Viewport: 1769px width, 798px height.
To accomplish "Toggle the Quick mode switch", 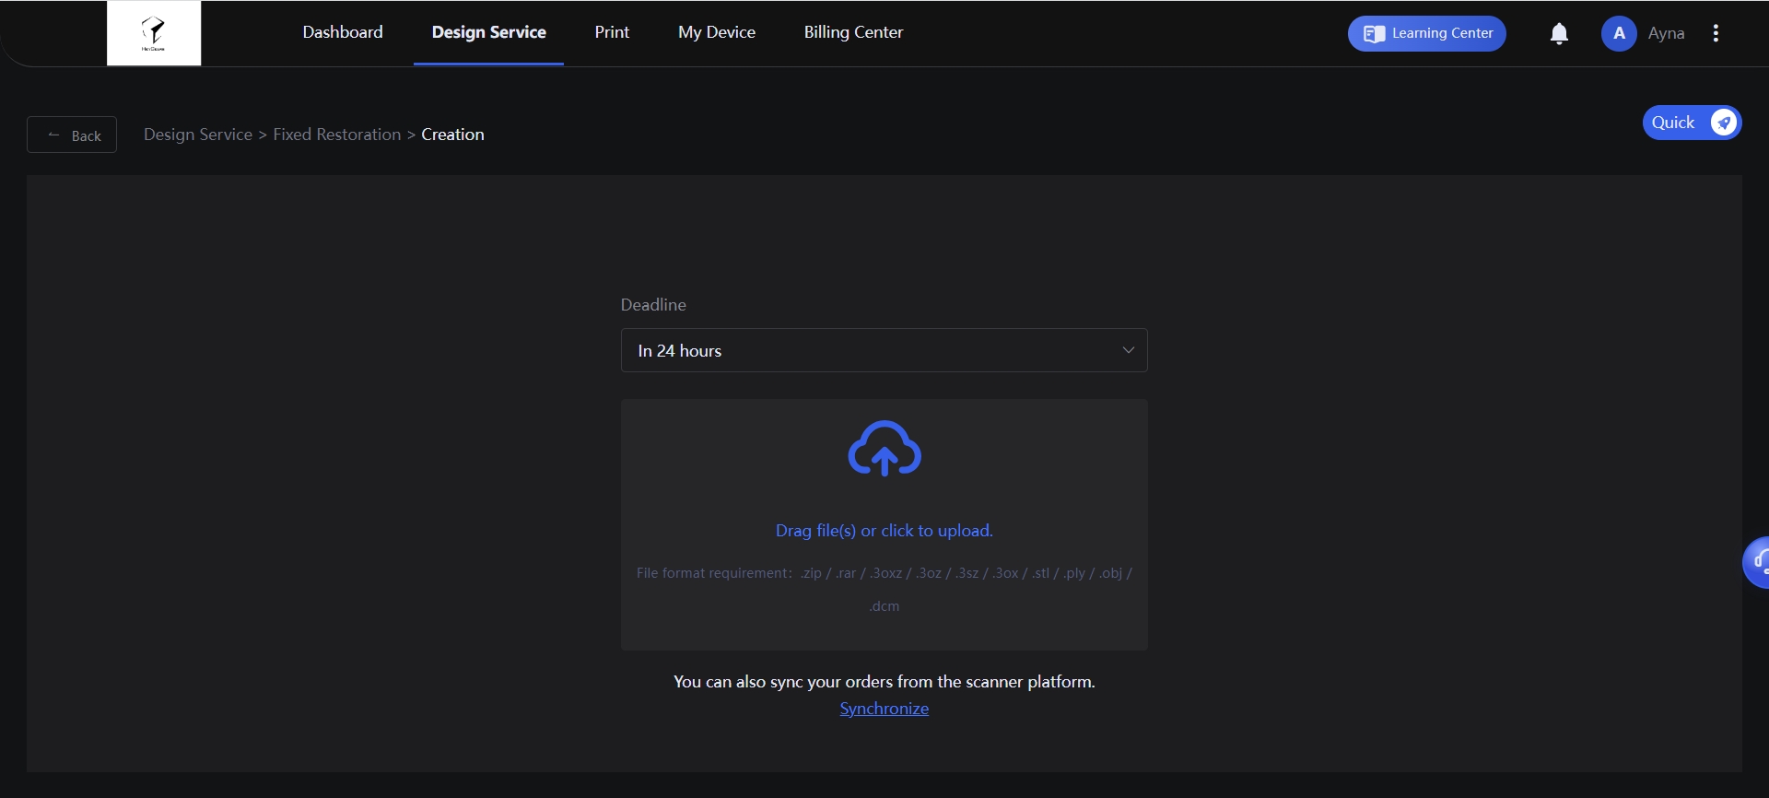I will coord(1692,123).
